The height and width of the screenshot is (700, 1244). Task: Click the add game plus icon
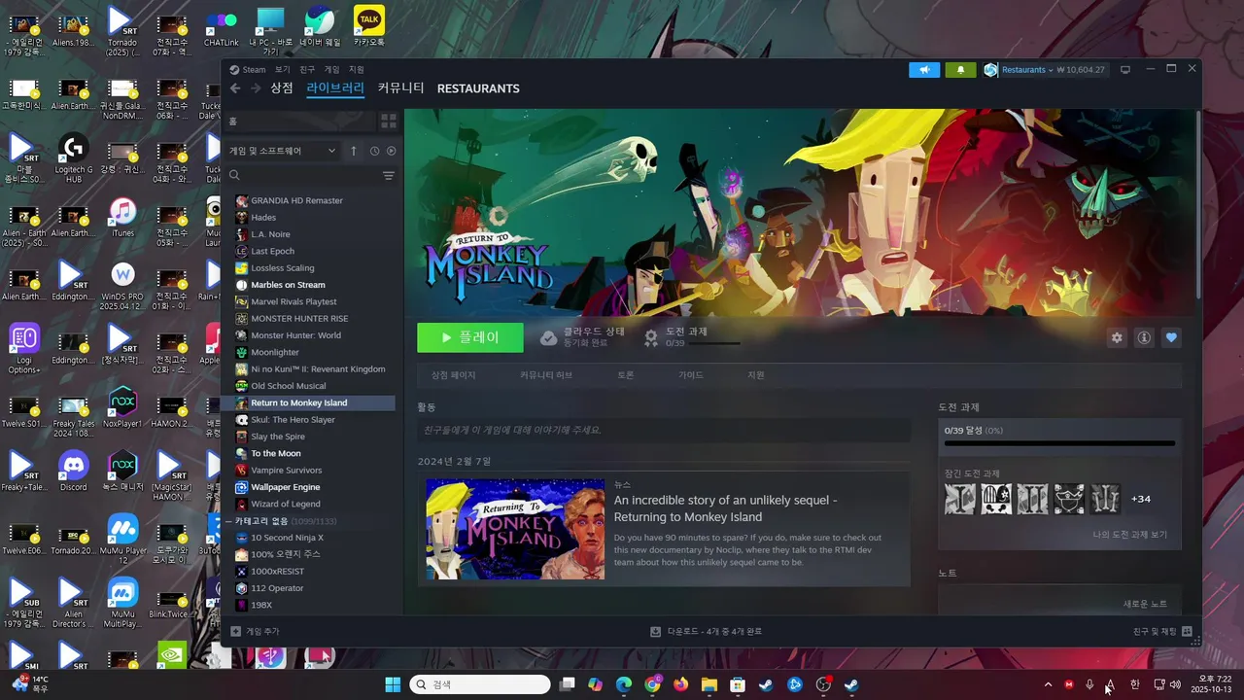click(x=235, y=631)
